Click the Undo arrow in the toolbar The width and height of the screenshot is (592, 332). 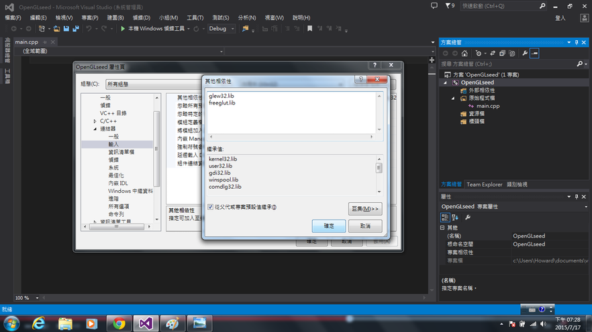coord(89,29)
